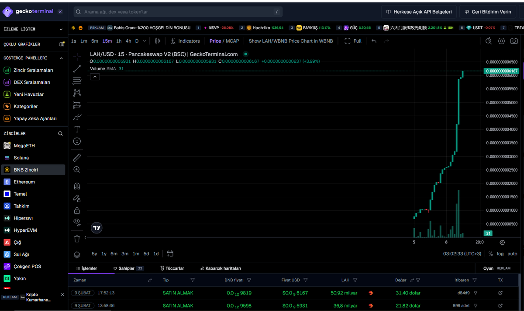Select the zoom in tool
Image resolution: width=524 pixels, height=311 pixels.
pos(77,169)
